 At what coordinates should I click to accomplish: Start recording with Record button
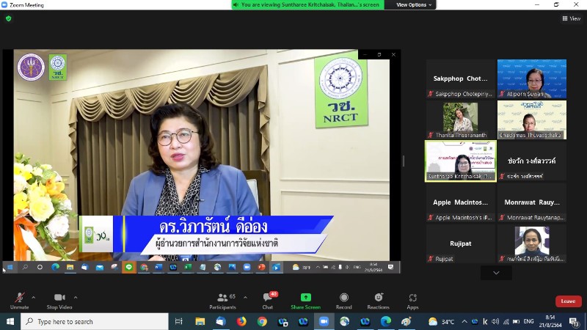click(x=343, y=298)
